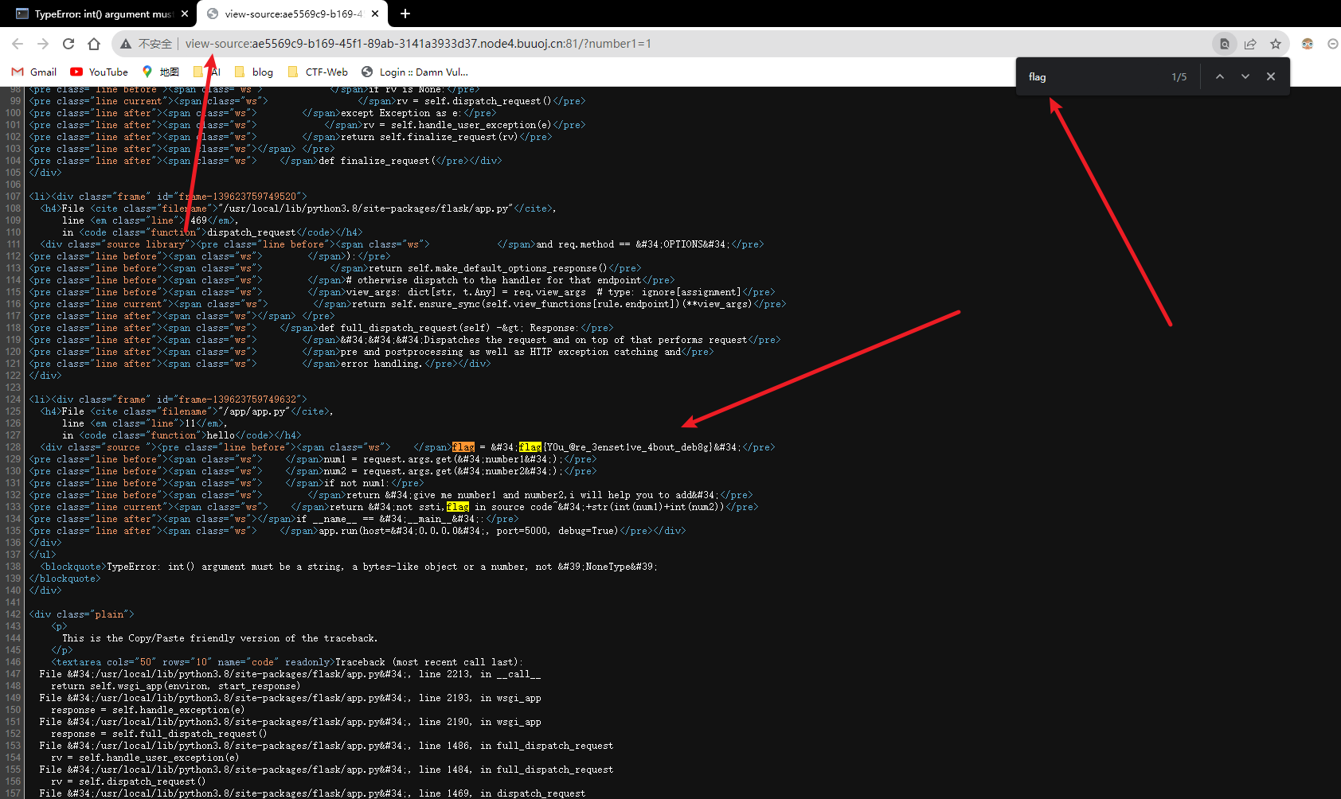1341x799 pixels.
Task: Click highlighted flag on line 133
Action: 458,507
